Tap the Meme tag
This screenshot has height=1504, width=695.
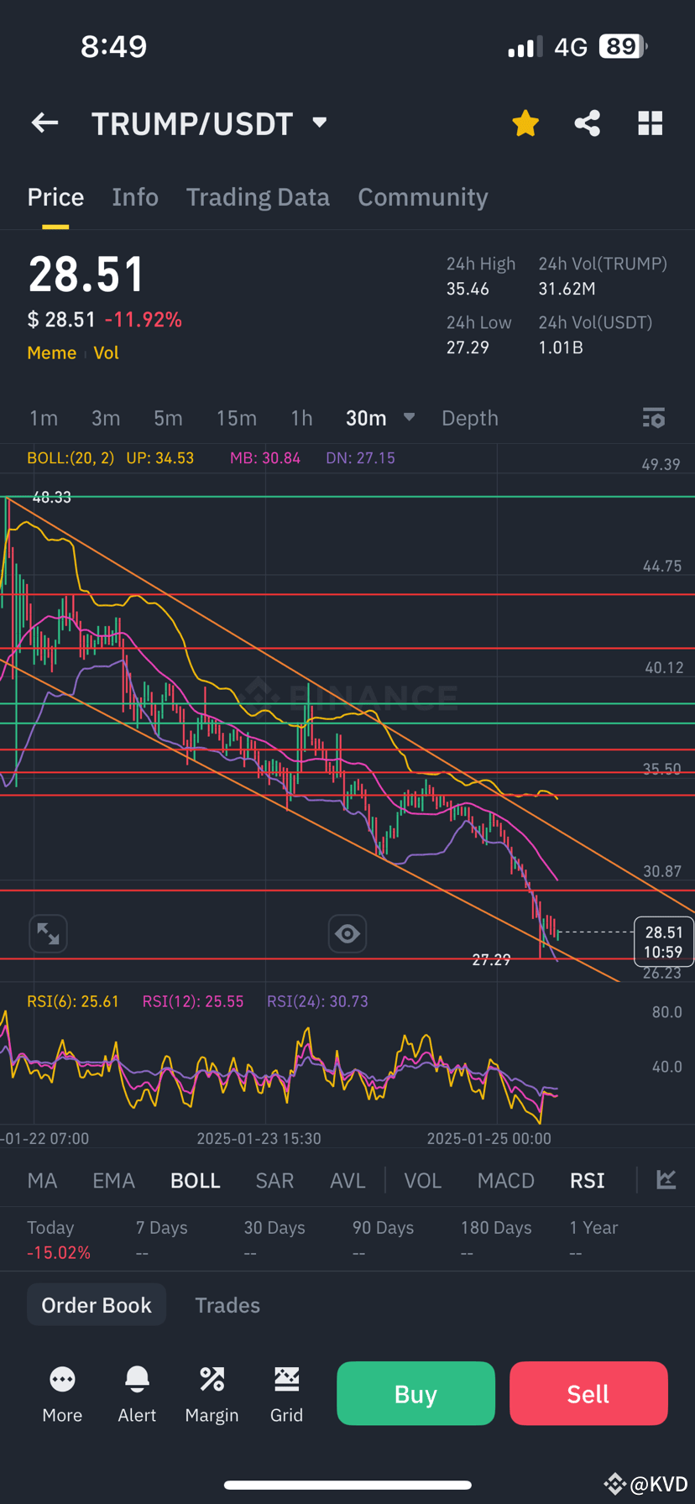tap(51, 352)
